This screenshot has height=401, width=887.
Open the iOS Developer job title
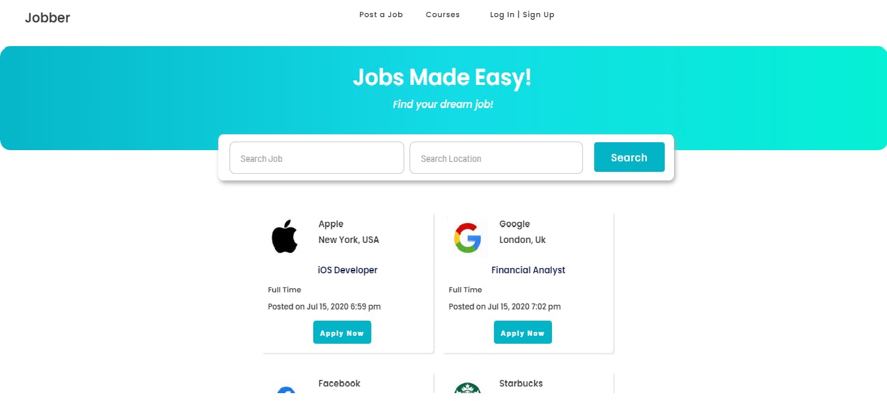(x=348, y=270)
